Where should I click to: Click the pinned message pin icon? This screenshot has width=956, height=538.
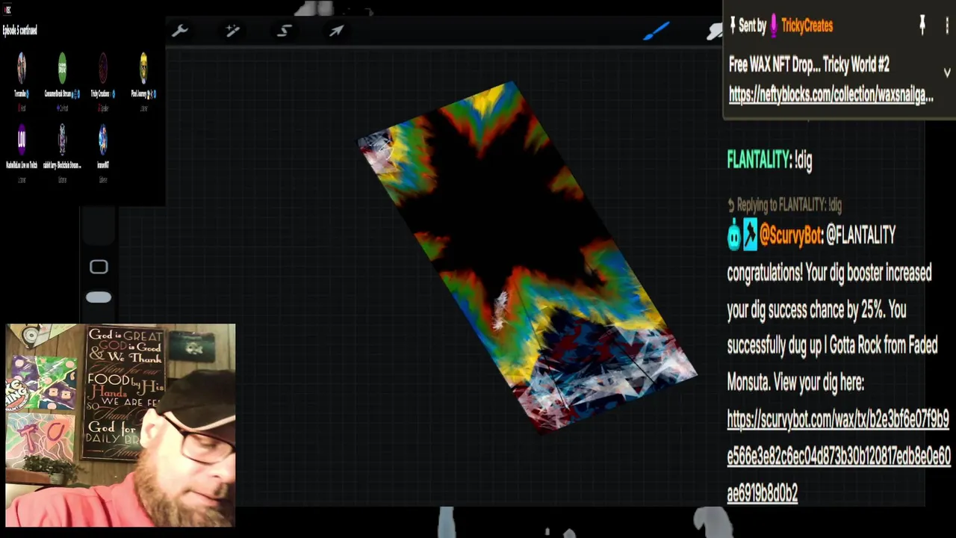(922, 25)
